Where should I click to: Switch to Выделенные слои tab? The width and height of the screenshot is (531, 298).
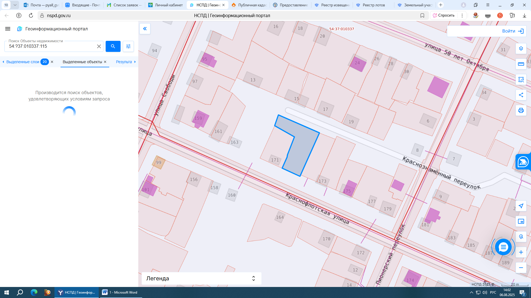point(23,62)
